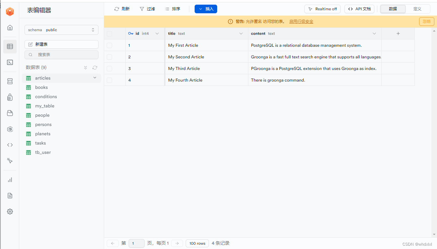Screen dimensions: 437x249
Task: Toggle Realtime off button
Action: click(322, 9)
